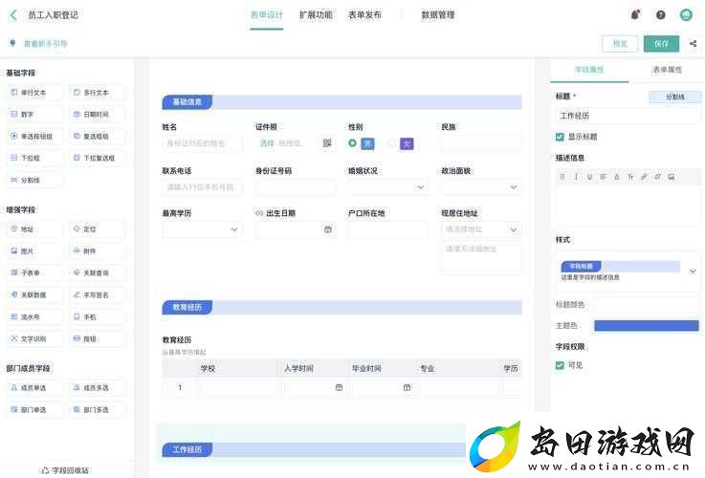Screen dimensions: 705x478
Task: Open the 查看新手引导 link
Action: tap(45, 44)
